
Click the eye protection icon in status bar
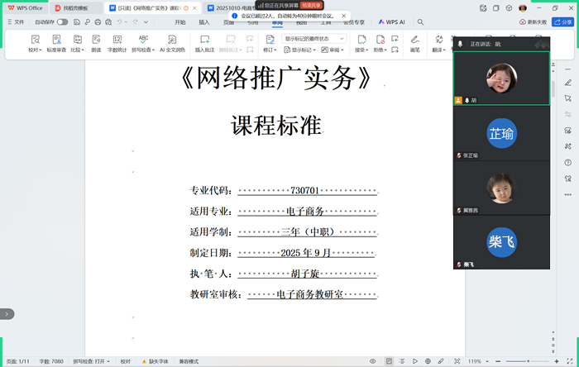pyautogui.click(x=373, y=361)
